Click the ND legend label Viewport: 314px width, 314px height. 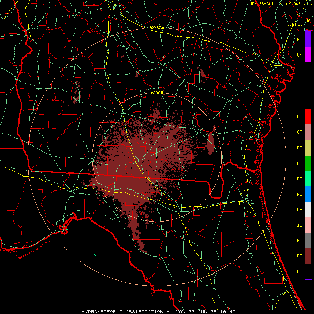[x=300, y=271]
